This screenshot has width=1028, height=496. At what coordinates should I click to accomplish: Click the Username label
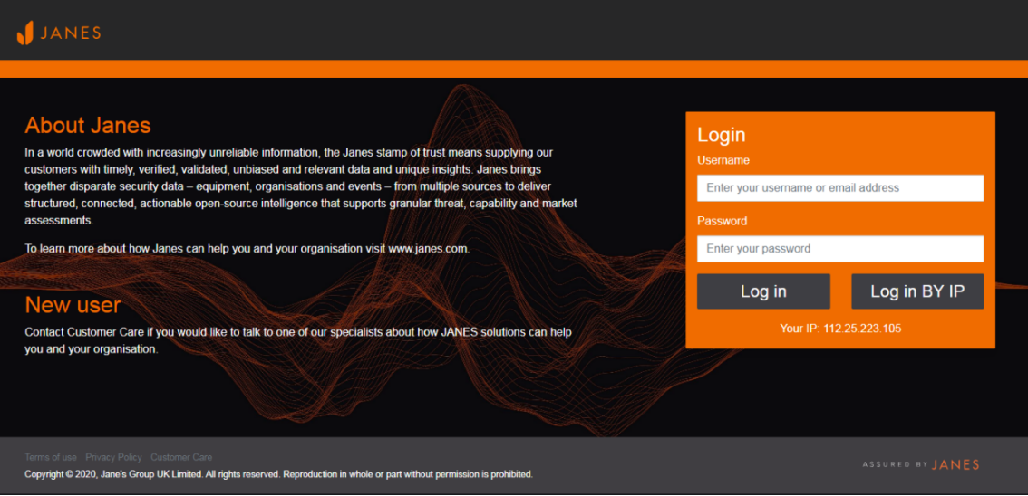pyautogui.click(x=723, y=160)
